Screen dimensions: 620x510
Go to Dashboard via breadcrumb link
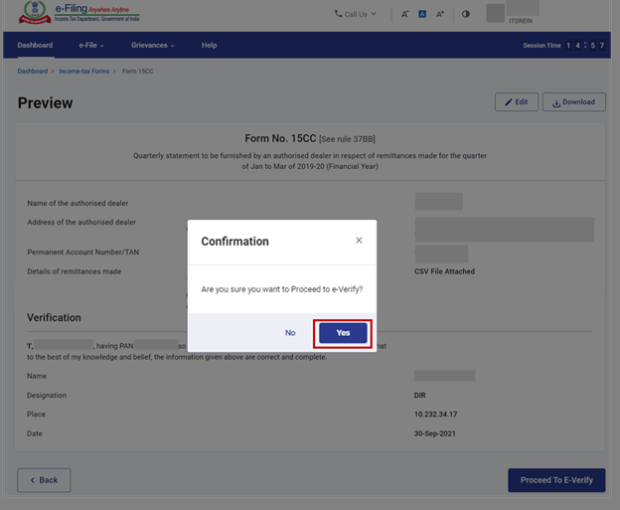pyautogui.click(x=32, y=72)
